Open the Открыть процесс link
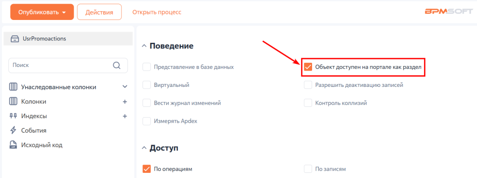Image resolution: width=477 pixels, height=178 pixels. coord(157,13)
